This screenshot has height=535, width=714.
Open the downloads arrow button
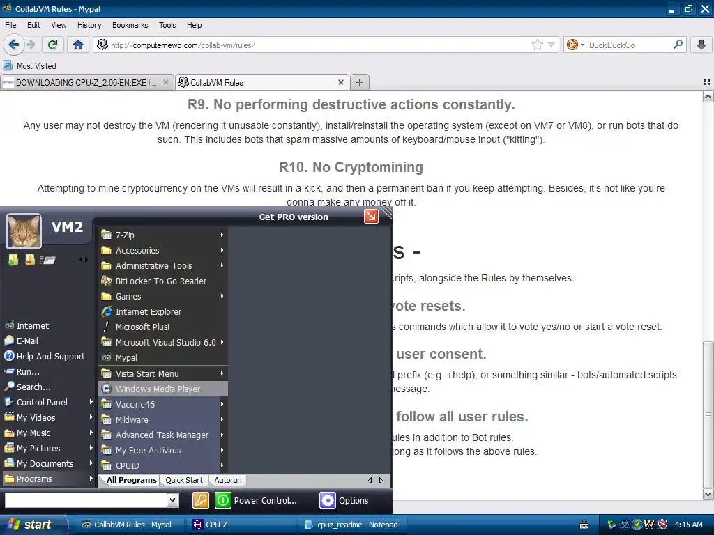(701, 45)
